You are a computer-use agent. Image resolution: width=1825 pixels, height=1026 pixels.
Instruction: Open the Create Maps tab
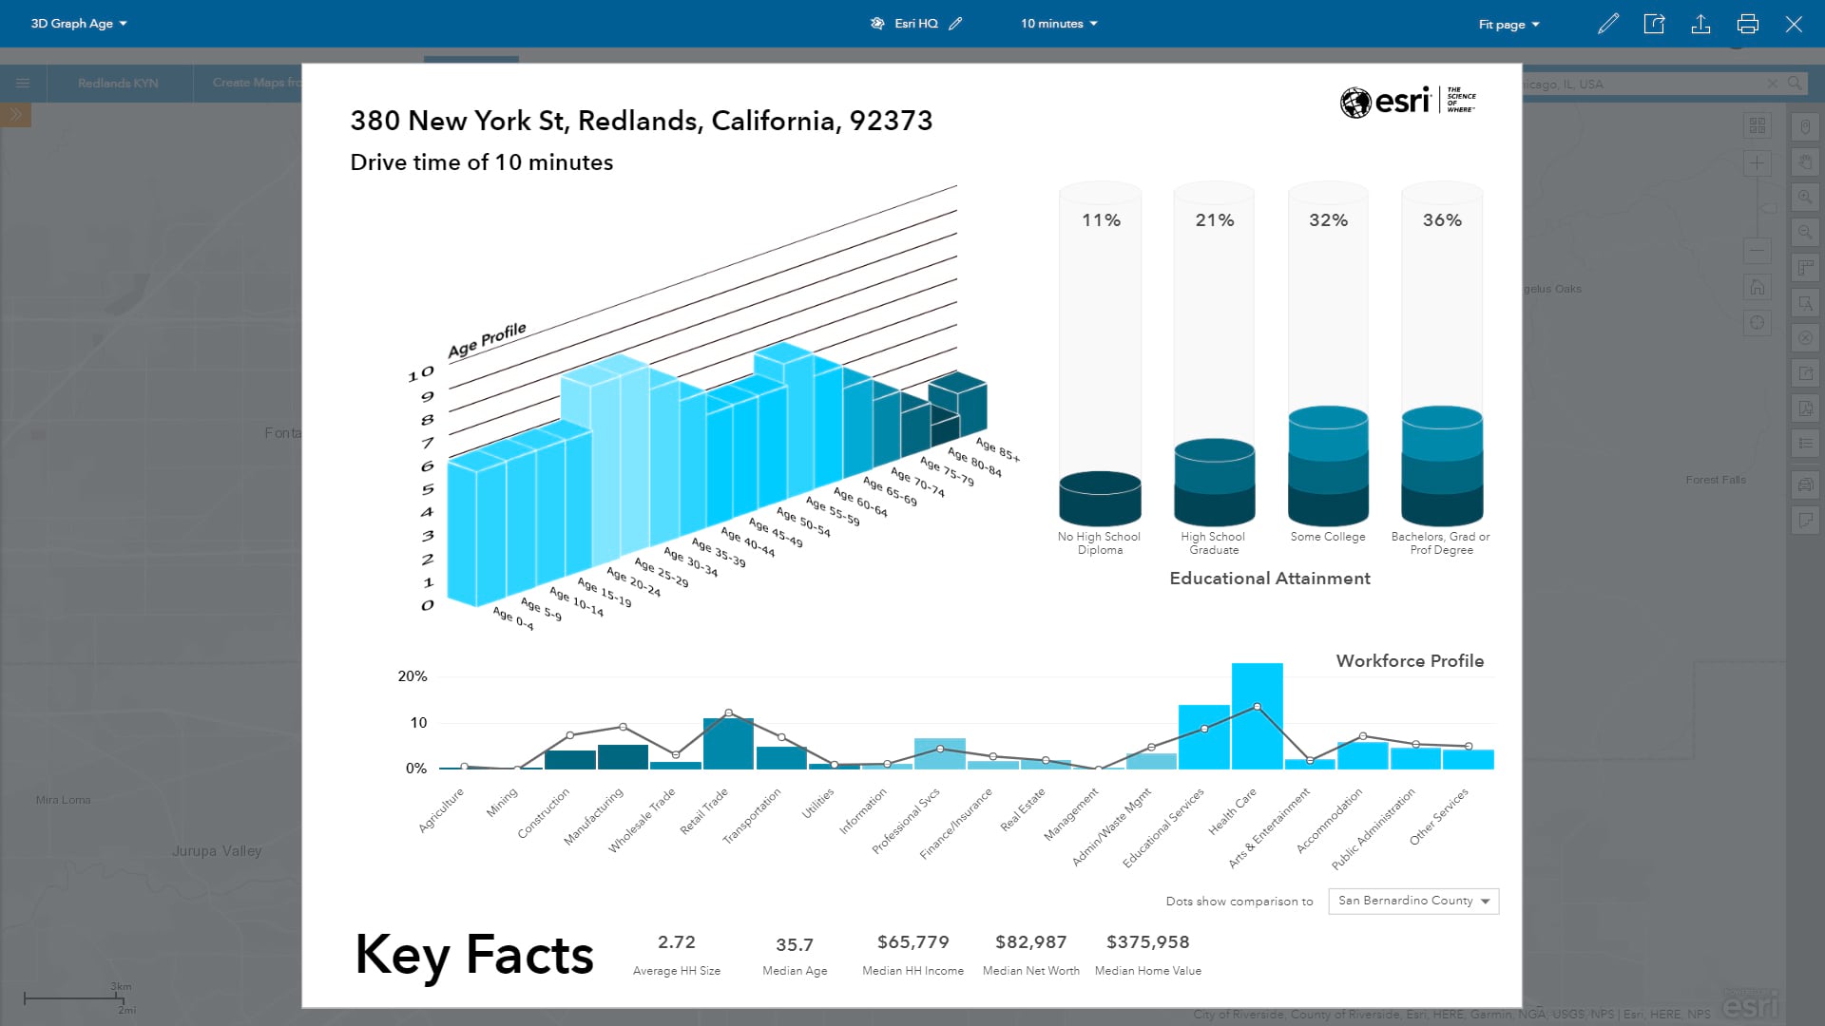(257, 83)
